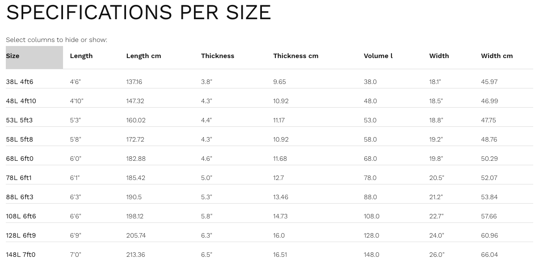This screenshot has width=535, height=272.
Task: Select the 128L 6ft9 size row label
Action: point(21,236)
